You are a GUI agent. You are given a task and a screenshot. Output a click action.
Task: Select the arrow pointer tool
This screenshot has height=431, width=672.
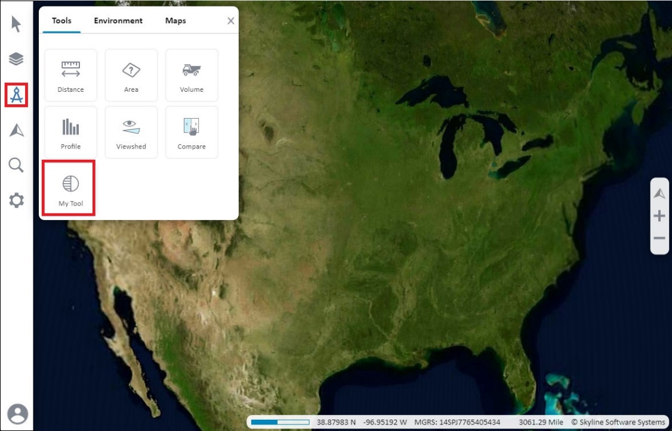(16, 24)
